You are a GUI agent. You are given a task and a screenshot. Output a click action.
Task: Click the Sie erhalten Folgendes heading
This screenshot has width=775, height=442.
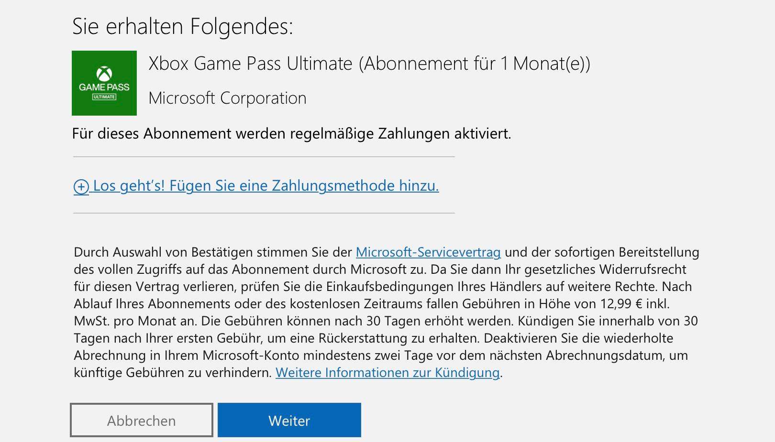pos(184,27)
